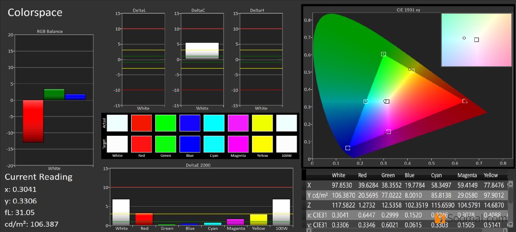Select the Magenta target color swatch
Image resolution: width=516 pixels, height=232 pixels.
tap(238, 143)
